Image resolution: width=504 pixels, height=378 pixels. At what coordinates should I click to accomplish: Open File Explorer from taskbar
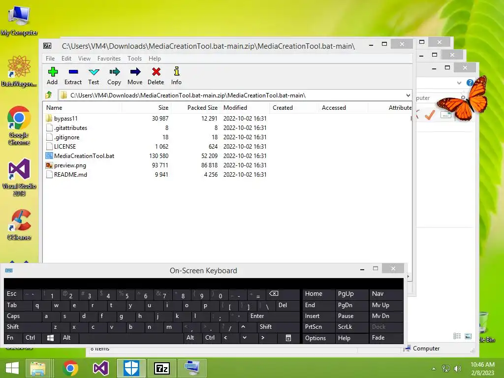coord(37,368)
